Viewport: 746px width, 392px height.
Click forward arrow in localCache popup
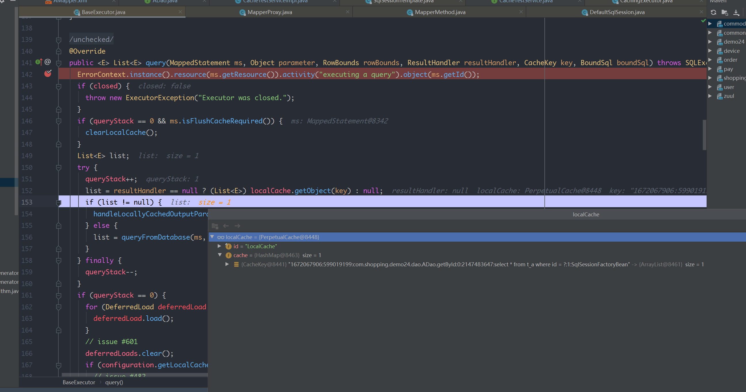coord(238,226)
